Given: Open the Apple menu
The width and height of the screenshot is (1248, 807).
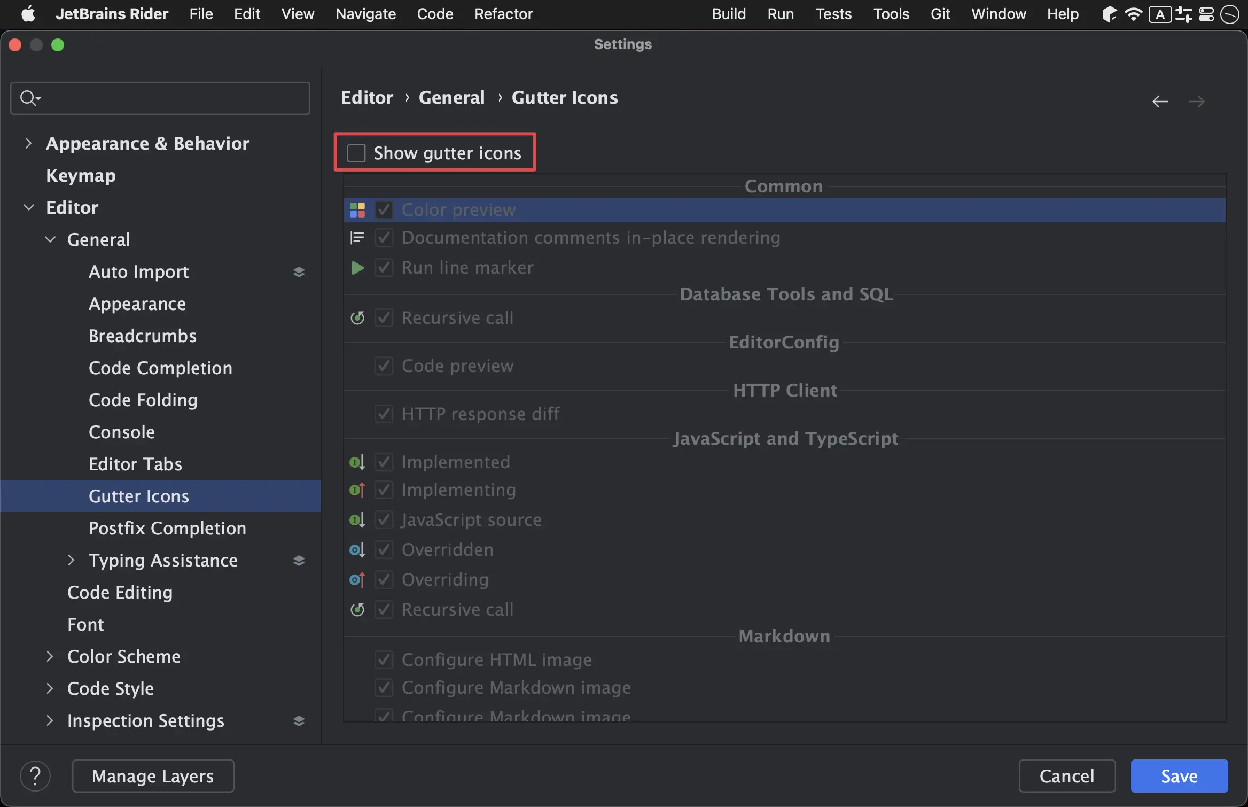Looking at the screenshot, I should [x=28, y=14].
